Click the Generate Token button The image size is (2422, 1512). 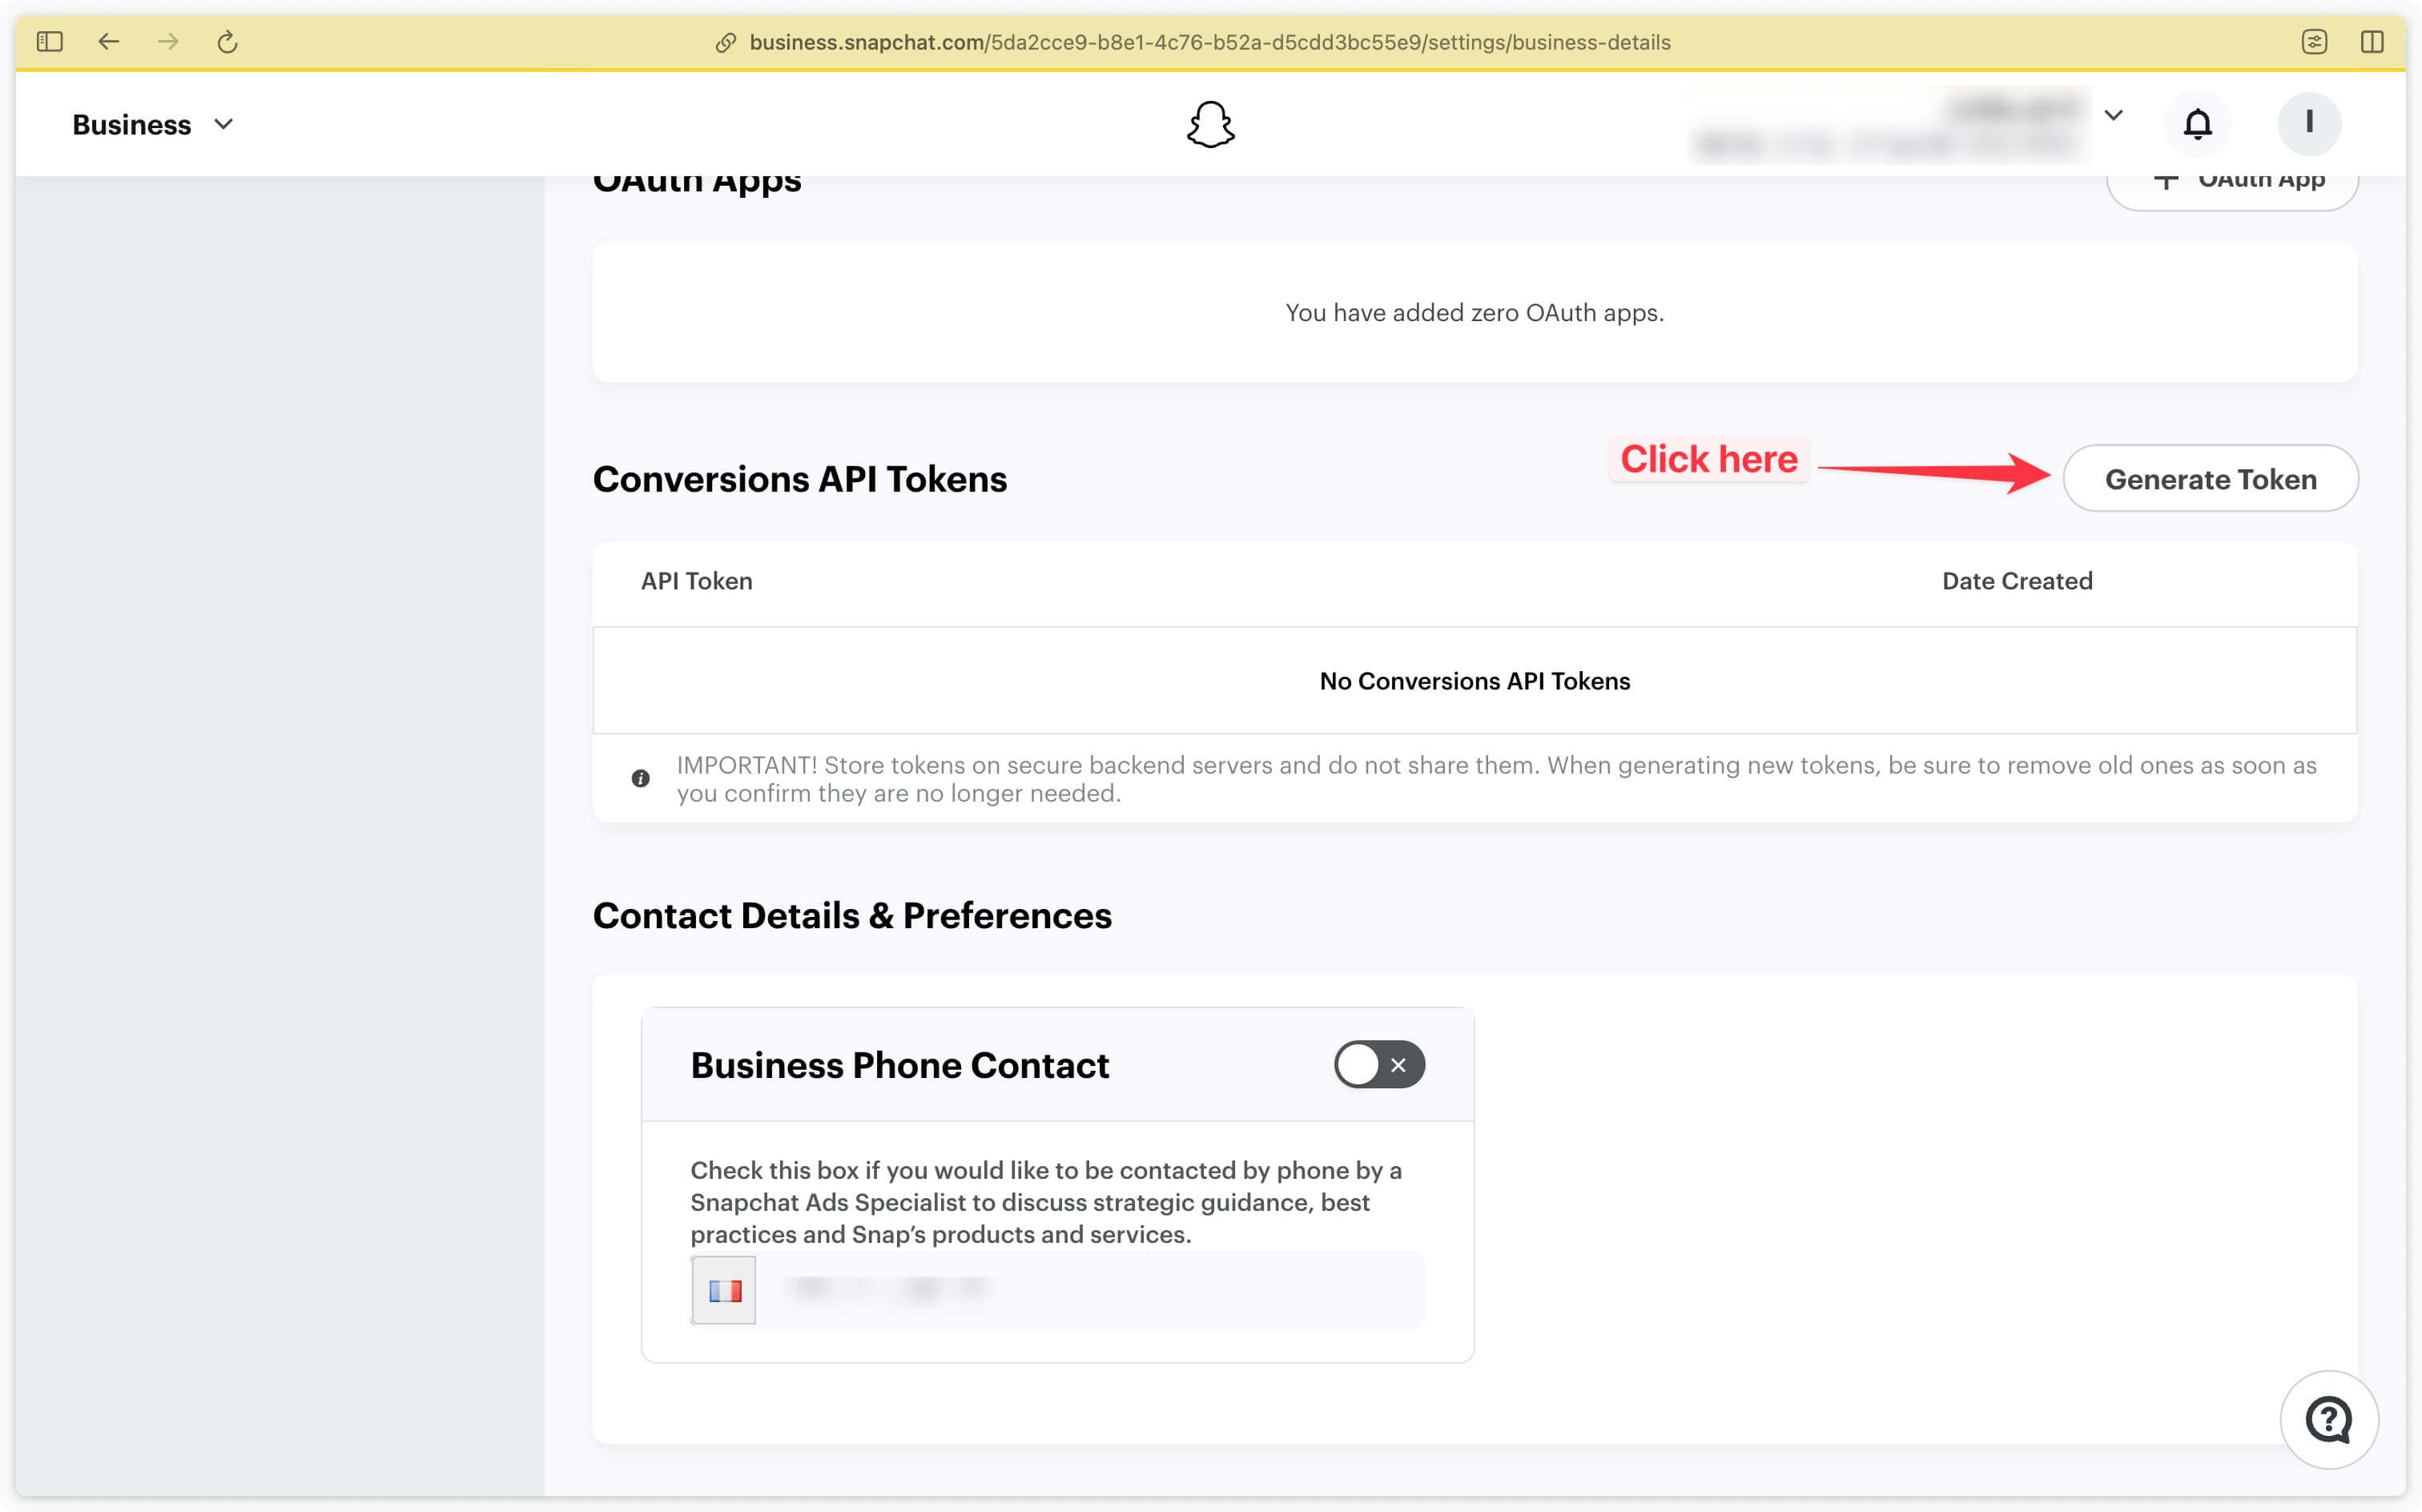[2210, 479]
